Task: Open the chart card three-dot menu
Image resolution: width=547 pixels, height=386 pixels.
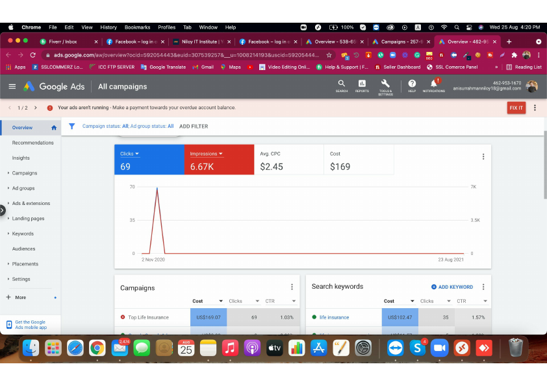Action: click(483, 157)
